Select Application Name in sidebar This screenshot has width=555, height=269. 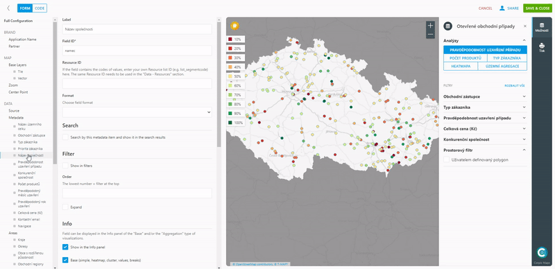[x=22, y=40]
